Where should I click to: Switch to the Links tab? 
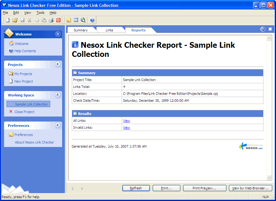click(109, 30)
